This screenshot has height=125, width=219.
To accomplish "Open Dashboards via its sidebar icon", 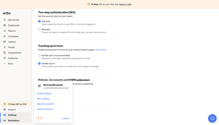I will pyautogui.click(x=5, y=25).
